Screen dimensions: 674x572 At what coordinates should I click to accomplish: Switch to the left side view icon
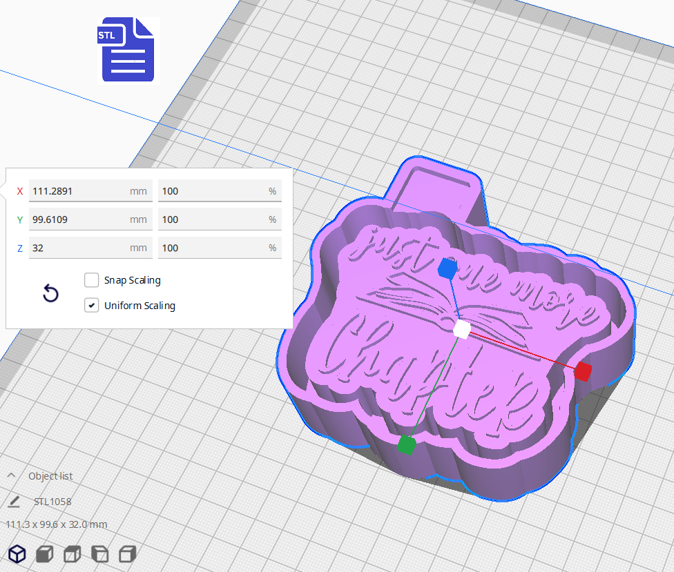(x=99, y=553)
